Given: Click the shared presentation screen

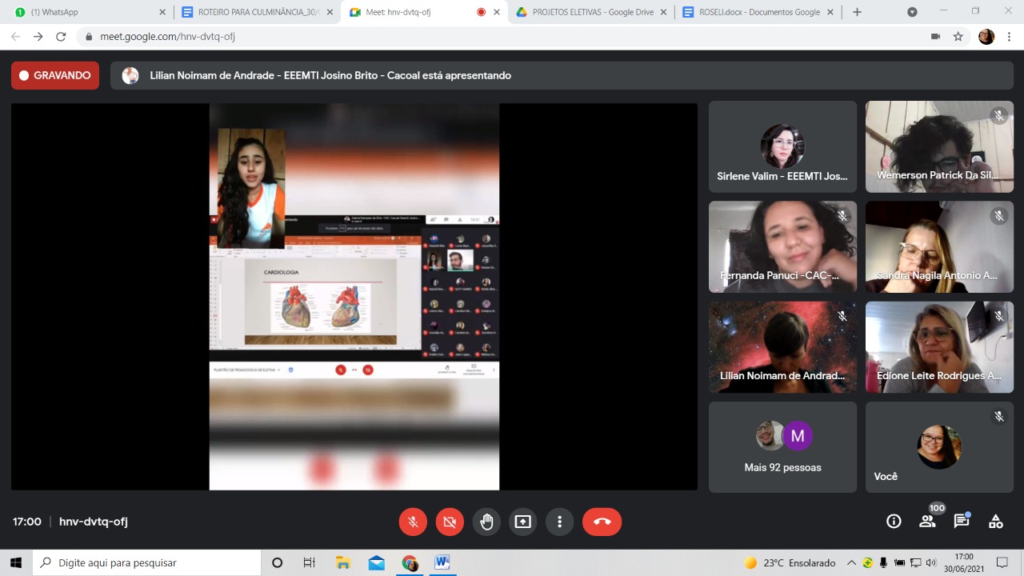Looking at the screenshot, I should (354, 297).
